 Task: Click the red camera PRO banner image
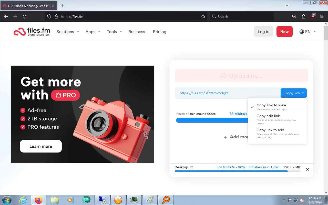click(x=83, y=114)
